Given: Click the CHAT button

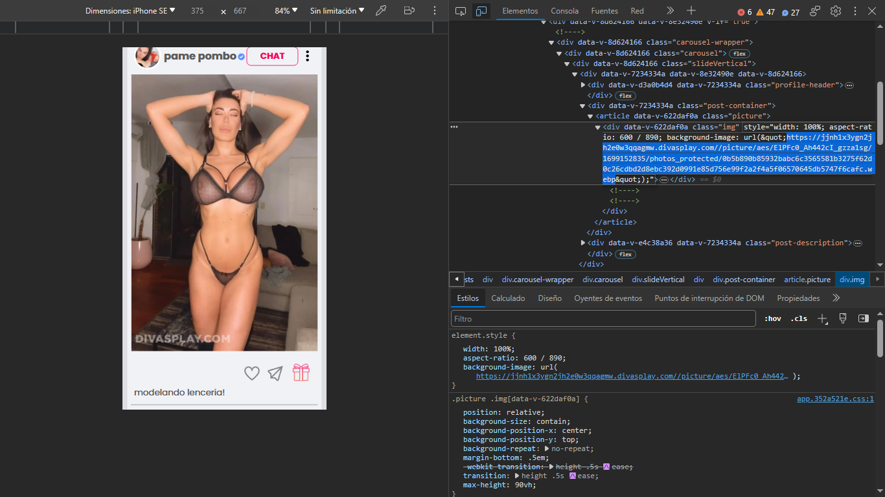Looking at the screenshot, I should click(272, 56).
